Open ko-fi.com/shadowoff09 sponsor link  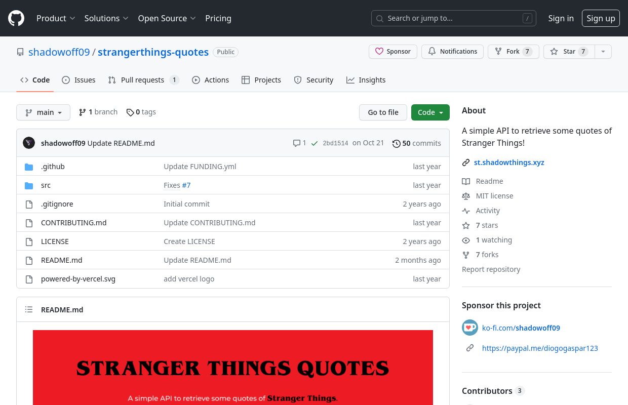(521, 328)
